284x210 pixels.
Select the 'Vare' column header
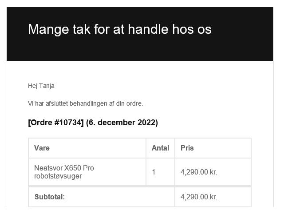pos(42,148)
